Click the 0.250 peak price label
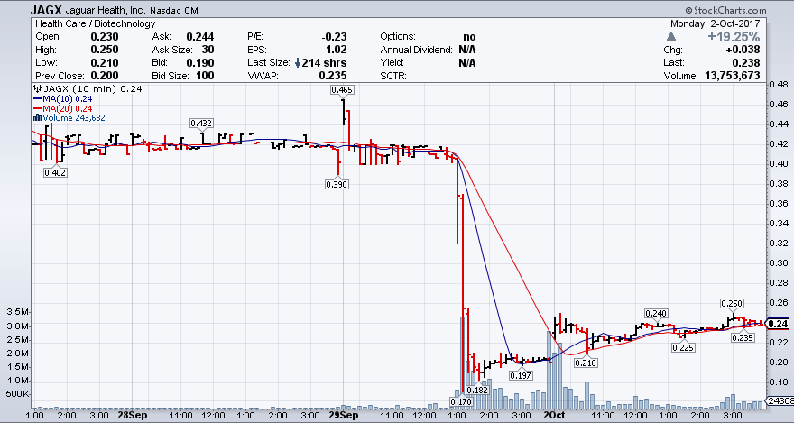 pyautogui.click(x=733, y=303)
